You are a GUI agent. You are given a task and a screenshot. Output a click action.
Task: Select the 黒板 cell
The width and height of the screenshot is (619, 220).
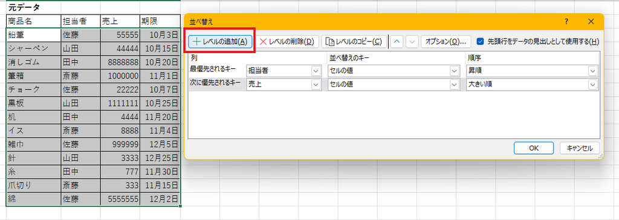pos(34,103)
